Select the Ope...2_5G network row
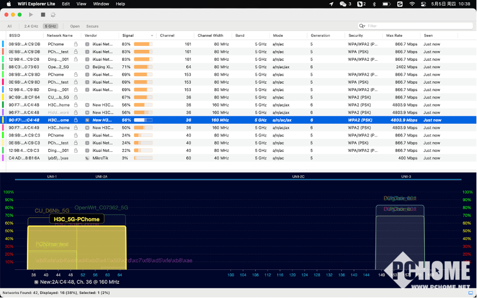477x298 pixels. 238,67
